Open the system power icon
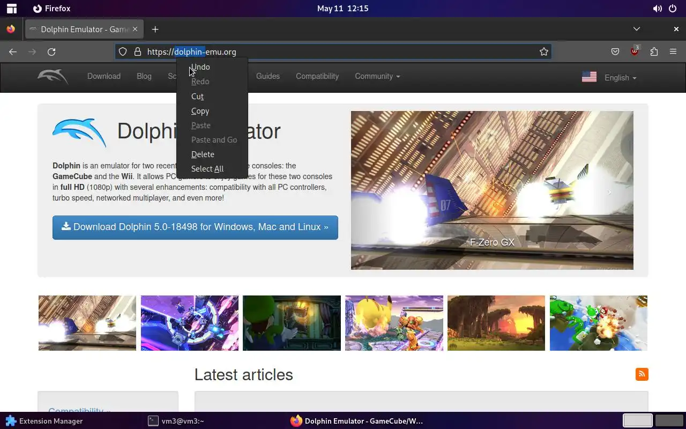Screen dimensions: 686x429 point(673,9)
